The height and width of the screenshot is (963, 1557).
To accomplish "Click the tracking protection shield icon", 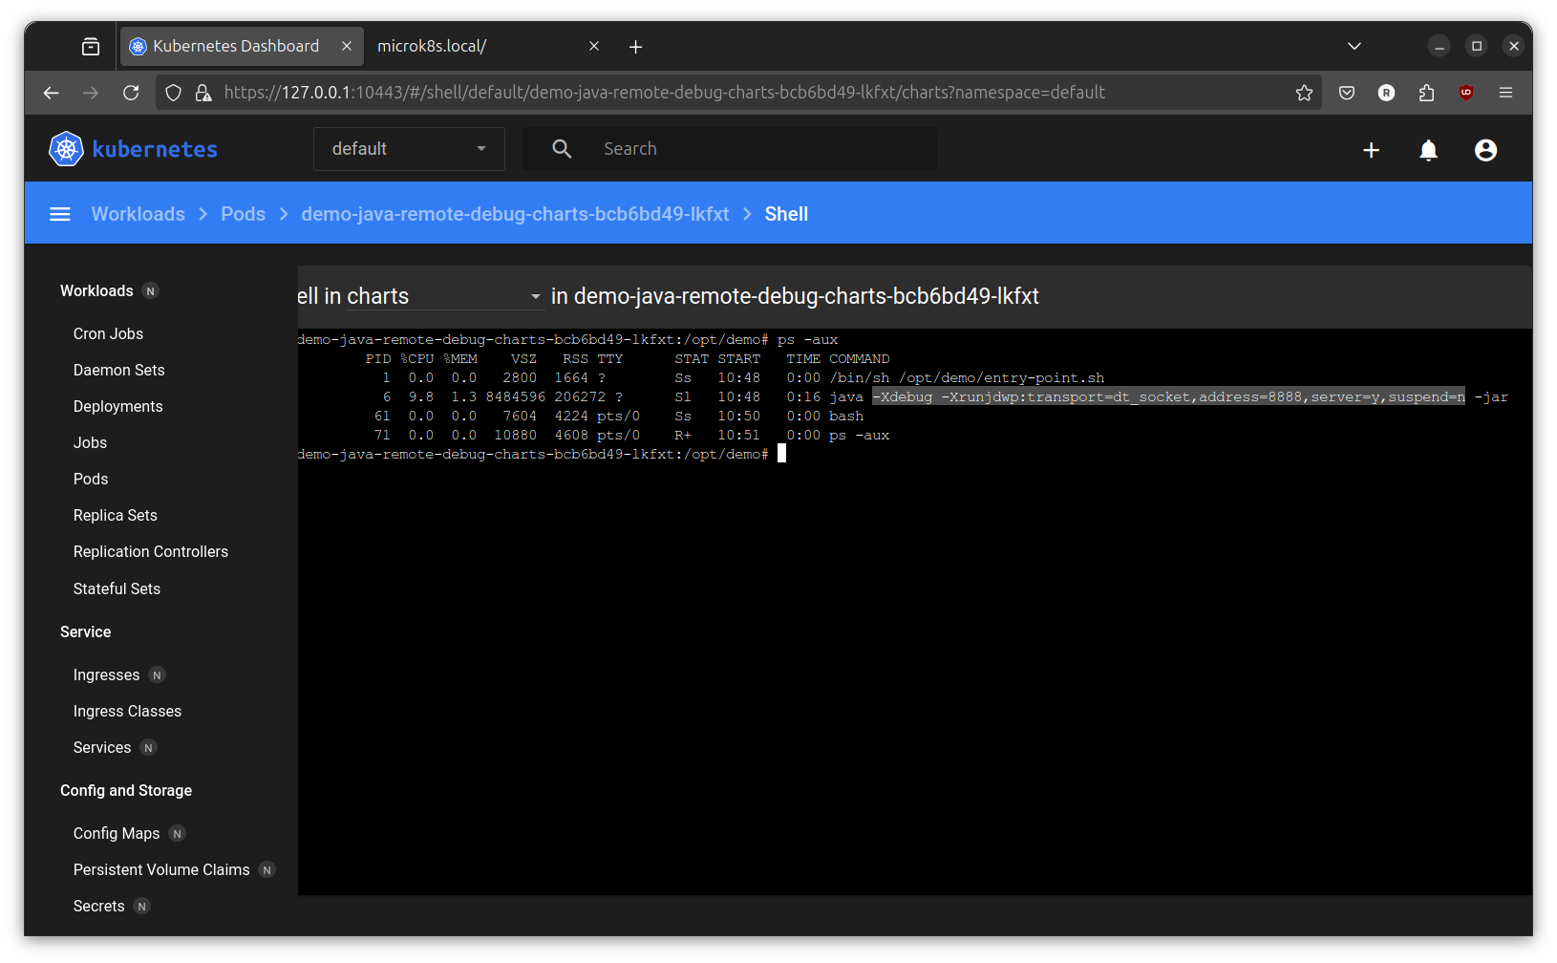I will coord(173,93).
